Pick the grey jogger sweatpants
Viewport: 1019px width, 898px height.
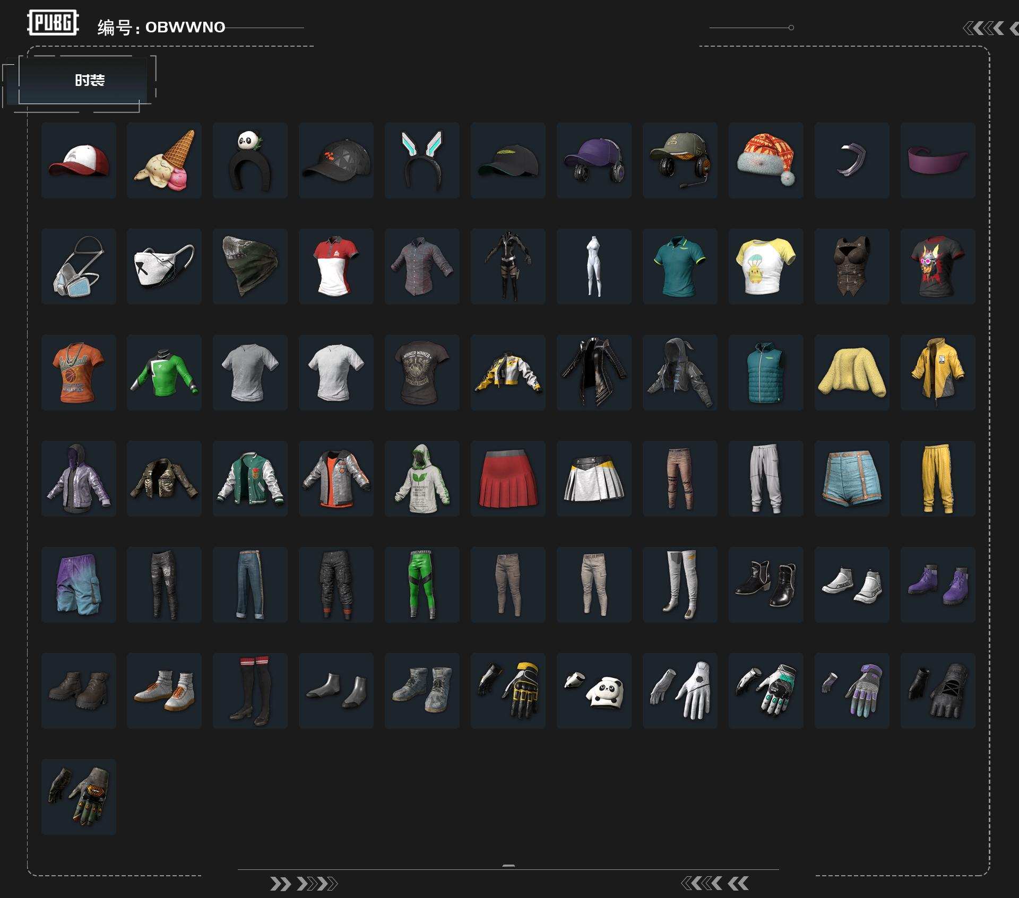tap(766, 478)
